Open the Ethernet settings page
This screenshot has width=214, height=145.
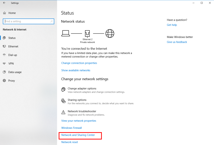(x=13, y=46)
